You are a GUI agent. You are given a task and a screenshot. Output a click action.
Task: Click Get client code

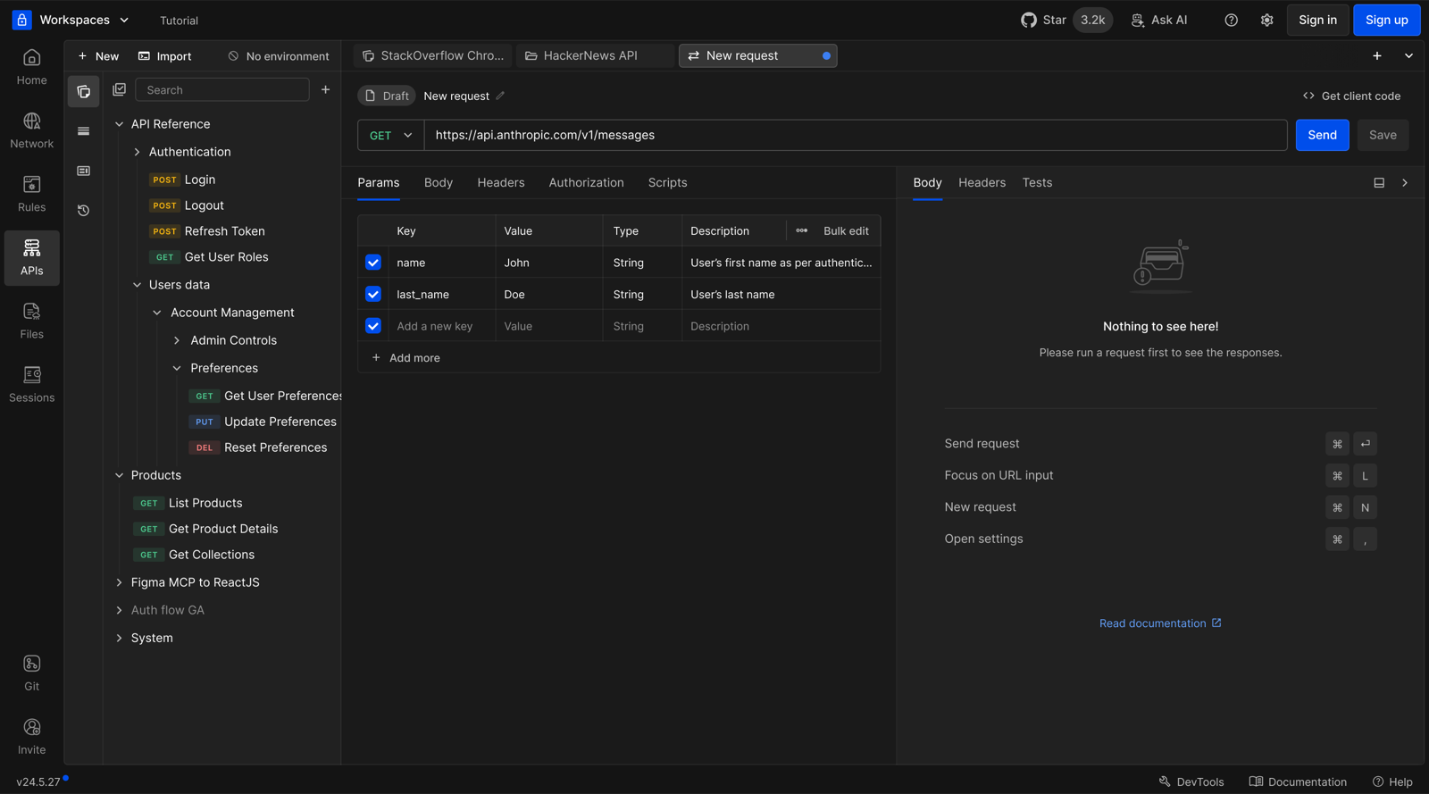1351,96
